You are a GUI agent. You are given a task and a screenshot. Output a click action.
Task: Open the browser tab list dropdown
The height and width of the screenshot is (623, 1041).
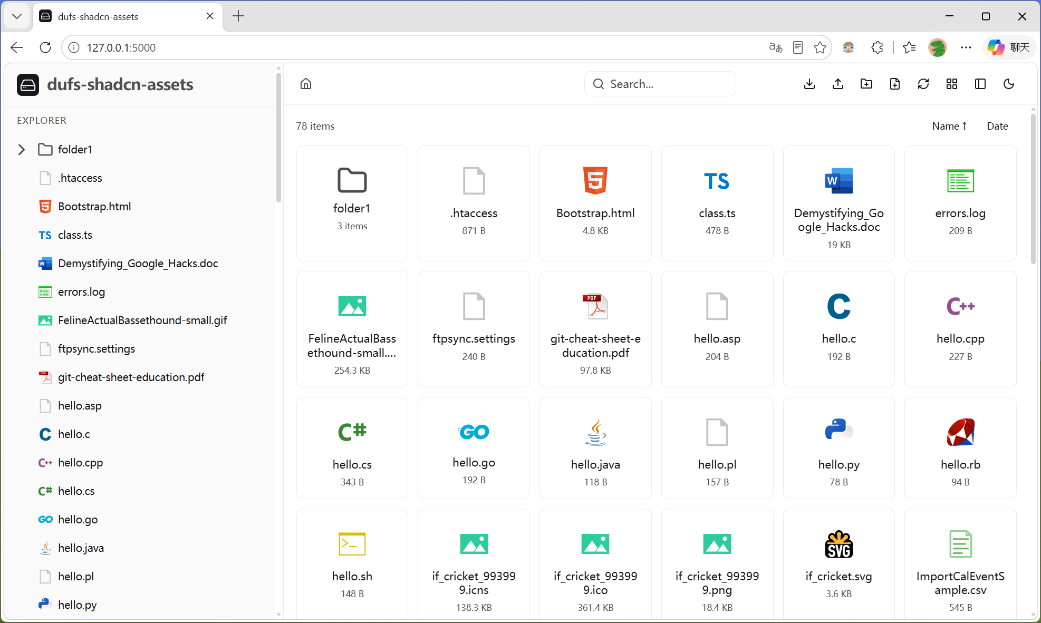(17, 16)
